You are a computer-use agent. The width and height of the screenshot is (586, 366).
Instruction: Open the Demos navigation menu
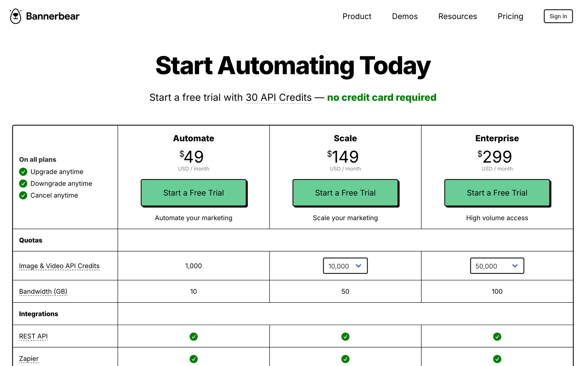click(405, 16)
